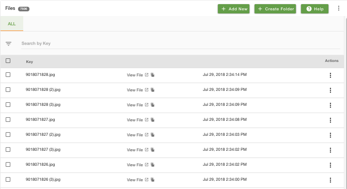Switch to the ALL tab
Image resolution: width=347 pixels, height=189 pixels.
pyautogui.click(x=12, y=24)
